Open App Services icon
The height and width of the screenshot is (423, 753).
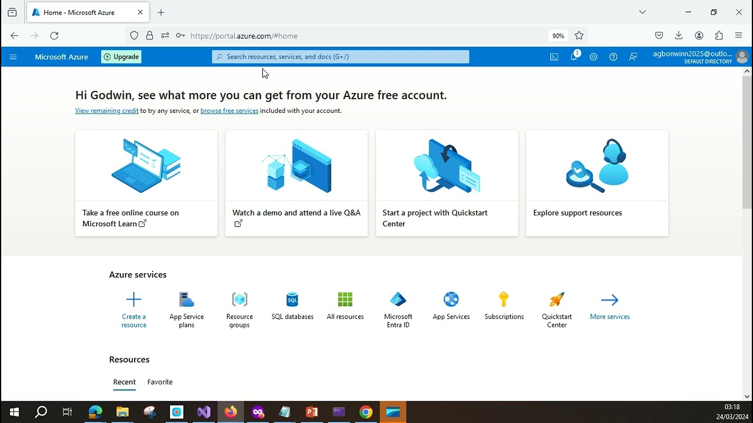451,300
